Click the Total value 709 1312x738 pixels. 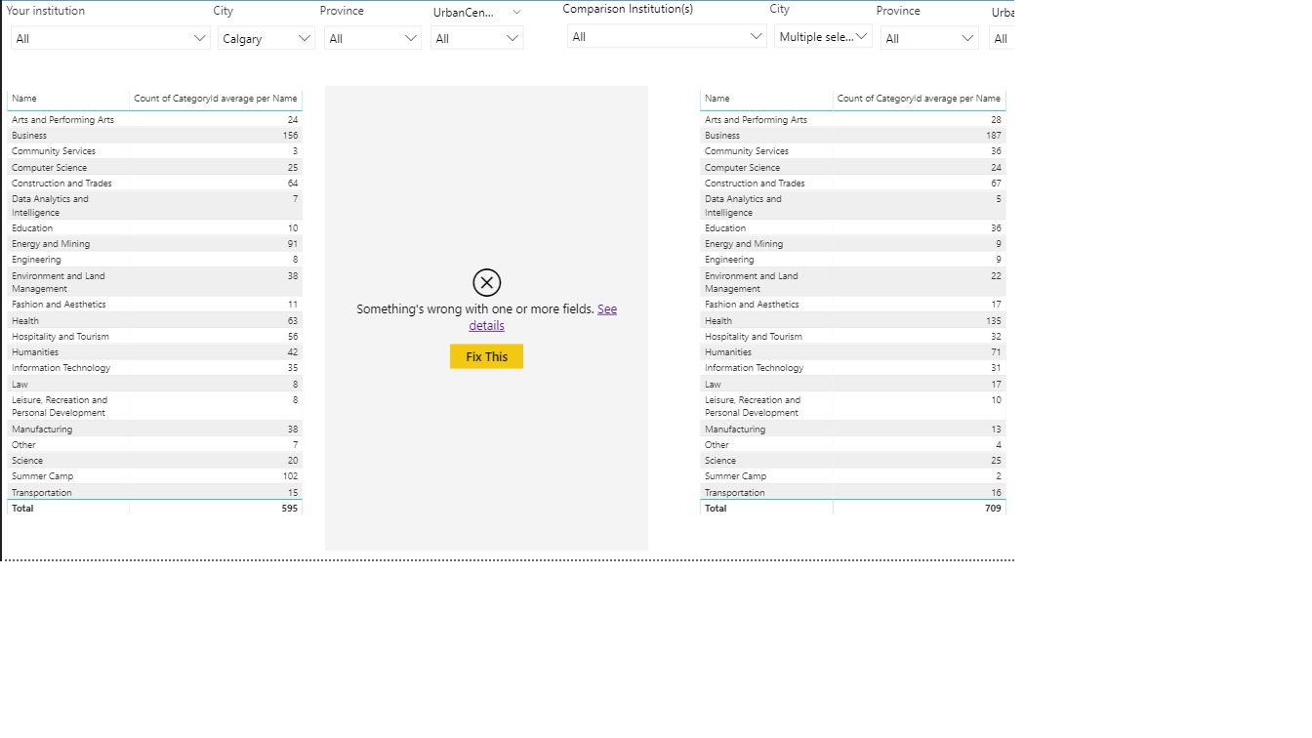[x=993, y=509]
